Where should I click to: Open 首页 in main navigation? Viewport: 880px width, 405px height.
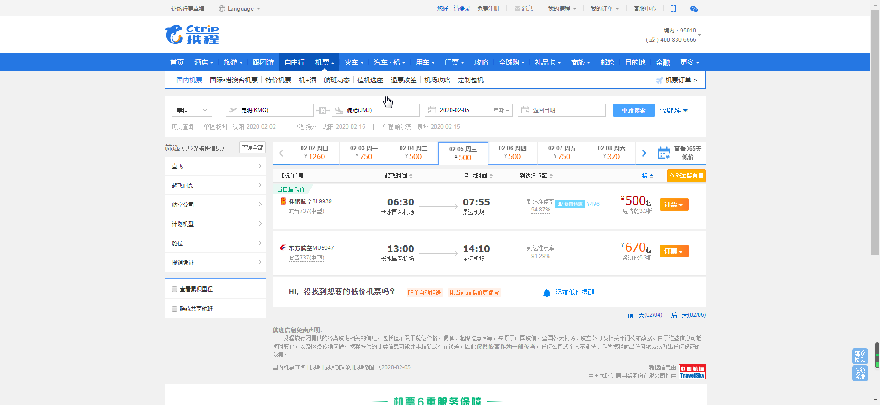(177, 63)
